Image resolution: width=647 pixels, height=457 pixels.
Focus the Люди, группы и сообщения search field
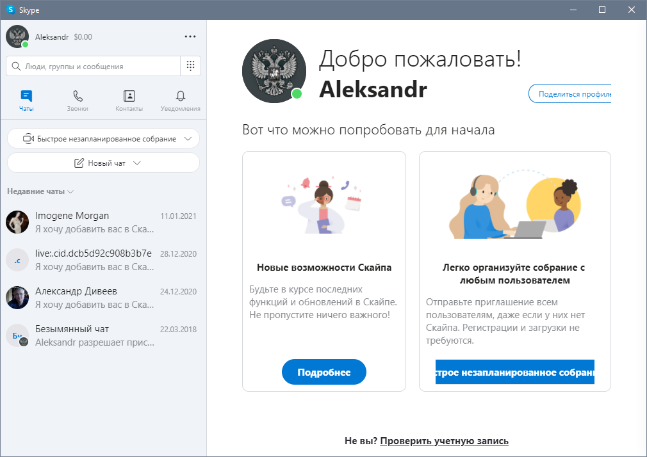(94, 66)
